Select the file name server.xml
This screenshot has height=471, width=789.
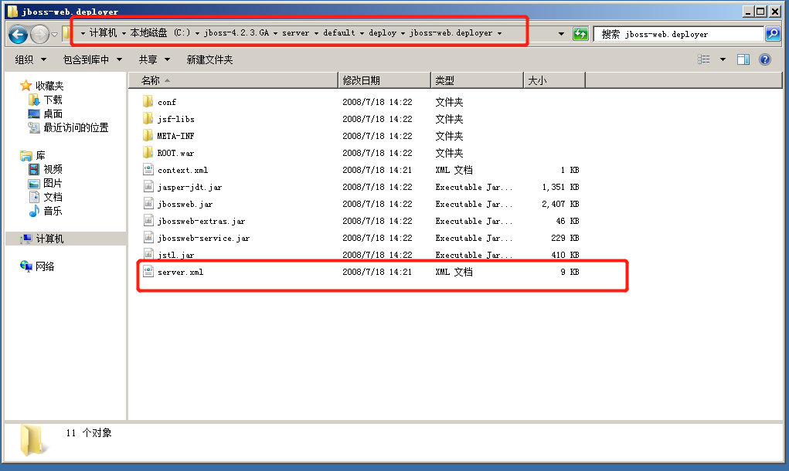(x=180, y=272)
